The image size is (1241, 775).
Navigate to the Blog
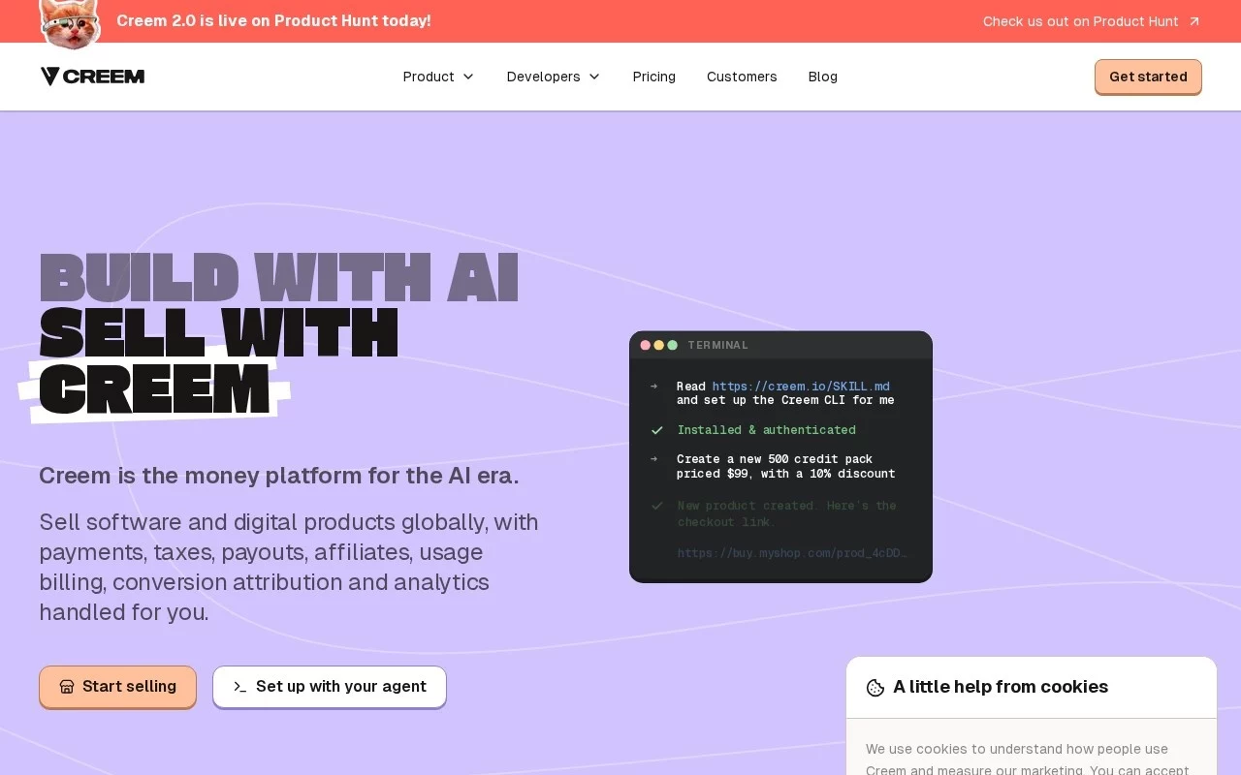coord(823,77)
